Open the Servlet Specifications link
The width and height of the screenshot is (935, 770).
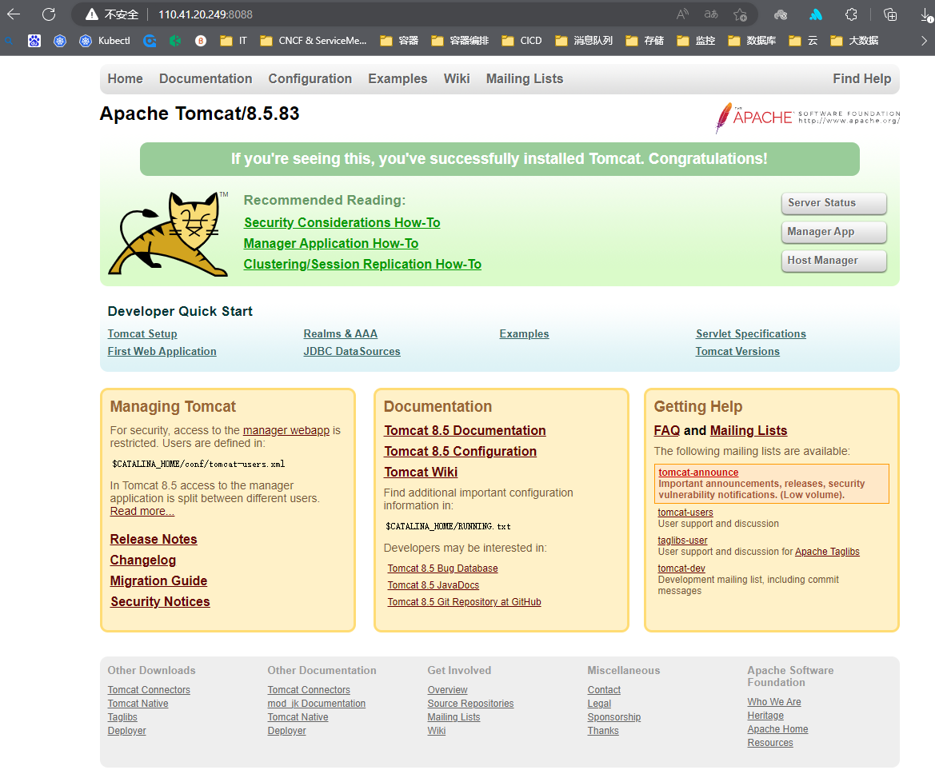pos(751,333)
